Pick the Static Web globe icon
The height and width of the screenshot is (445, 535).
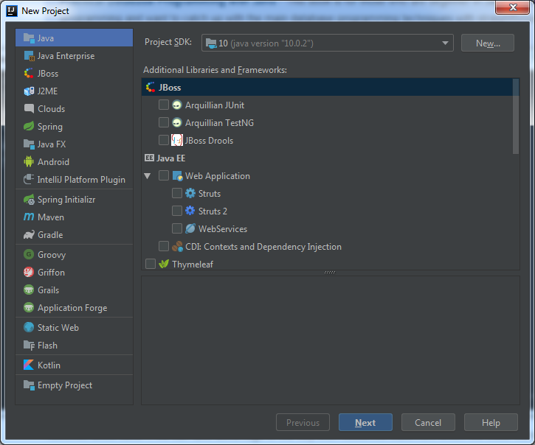(x=29, y=327)
